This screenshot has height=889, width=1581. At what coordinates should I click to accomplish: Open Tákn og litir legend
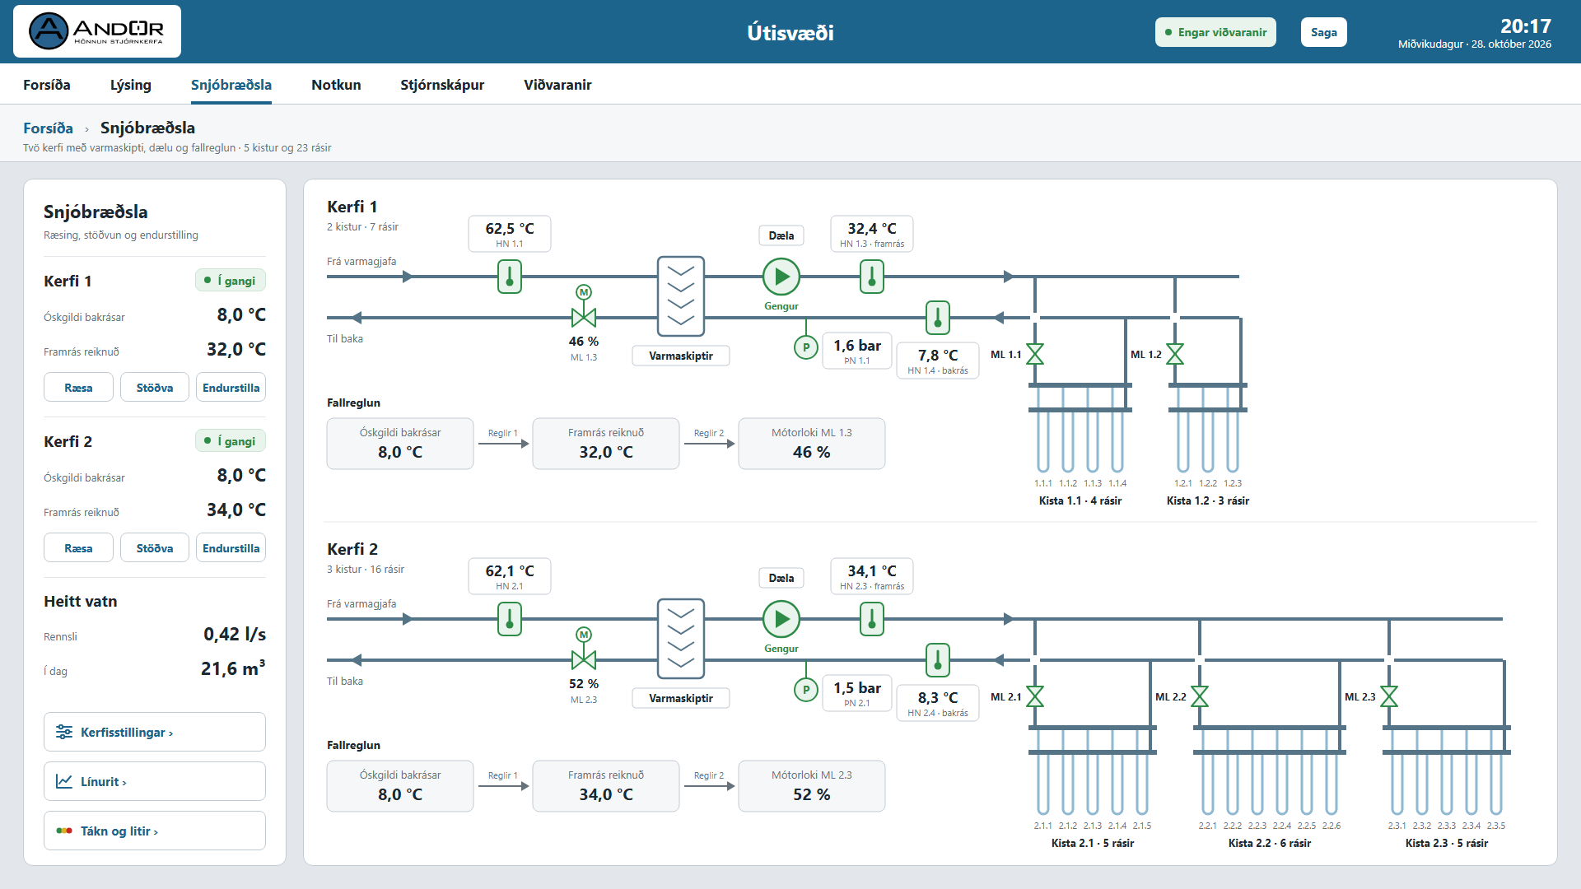point(155,831)
